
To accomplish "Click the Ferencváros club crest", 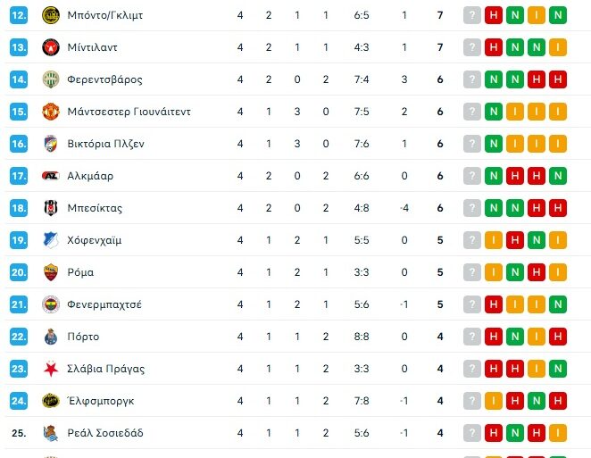I will tap(50, 79).
